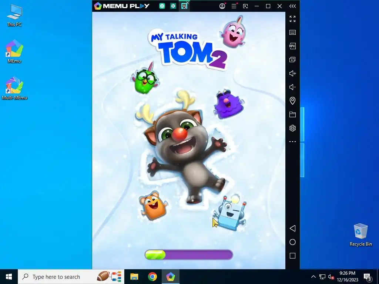Viewport: 379px width, 284px height.
Task: Increase emulator volume
Action: click(x=292, y=74)
